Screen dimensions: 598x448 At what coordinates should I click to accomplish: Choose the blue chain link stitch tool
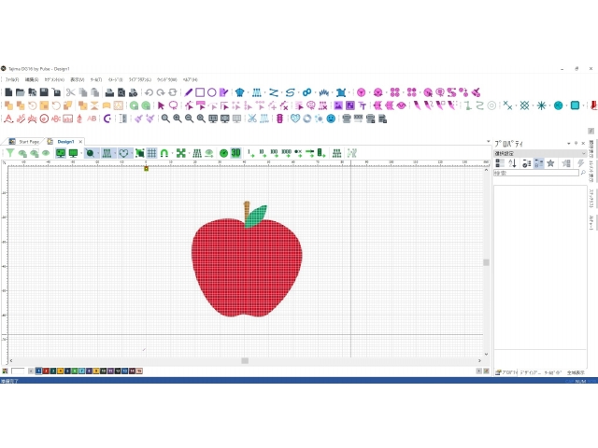click(x=307, y=92)
